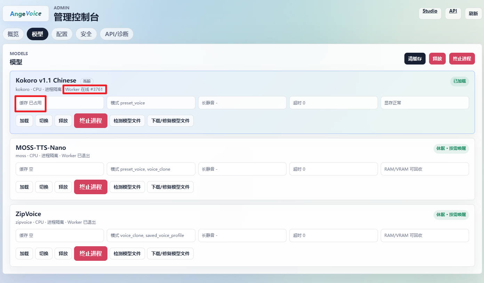The width and height of the screenshot is (484, 283).
Task: Switch to the 配置 tab
Action: pos(62,34)
